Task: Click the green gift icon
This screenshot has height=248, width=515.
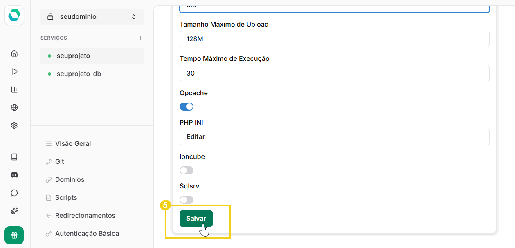Action: [x=14, y=235]
